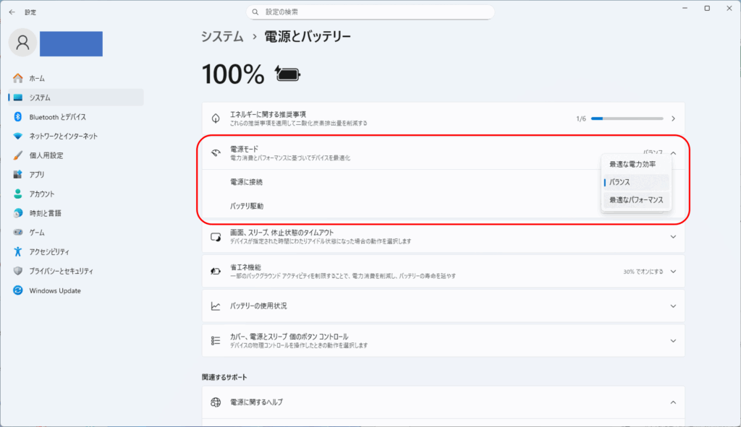Screen dimensions: 741x427
Task: Select バランス power mode option
Action: point(619,182)
